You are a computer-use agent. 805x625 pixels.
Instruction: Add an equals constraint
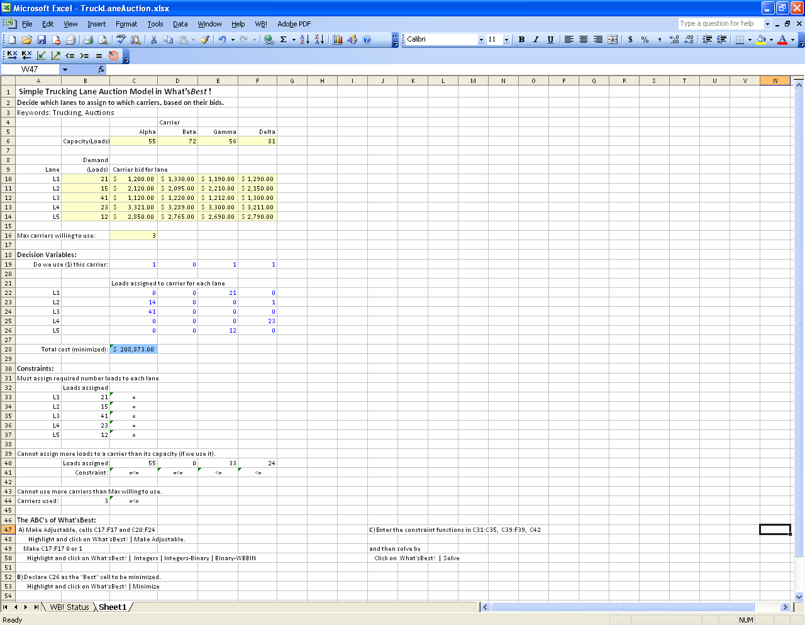click(x=99, y=55)
